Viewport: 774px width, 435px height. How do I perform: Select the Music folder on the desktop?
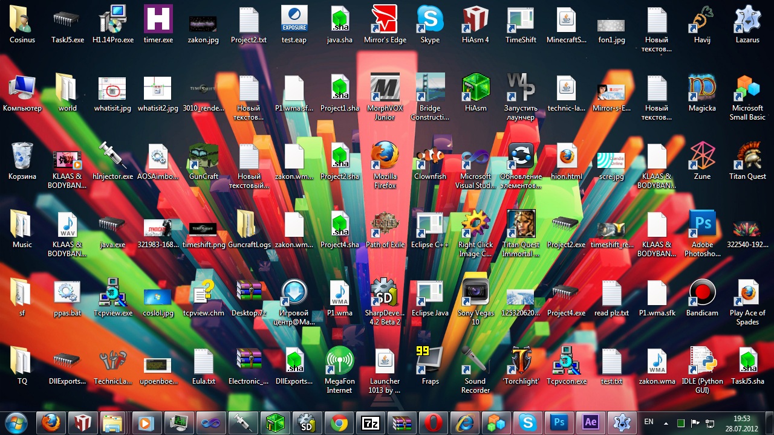[22, 225]
